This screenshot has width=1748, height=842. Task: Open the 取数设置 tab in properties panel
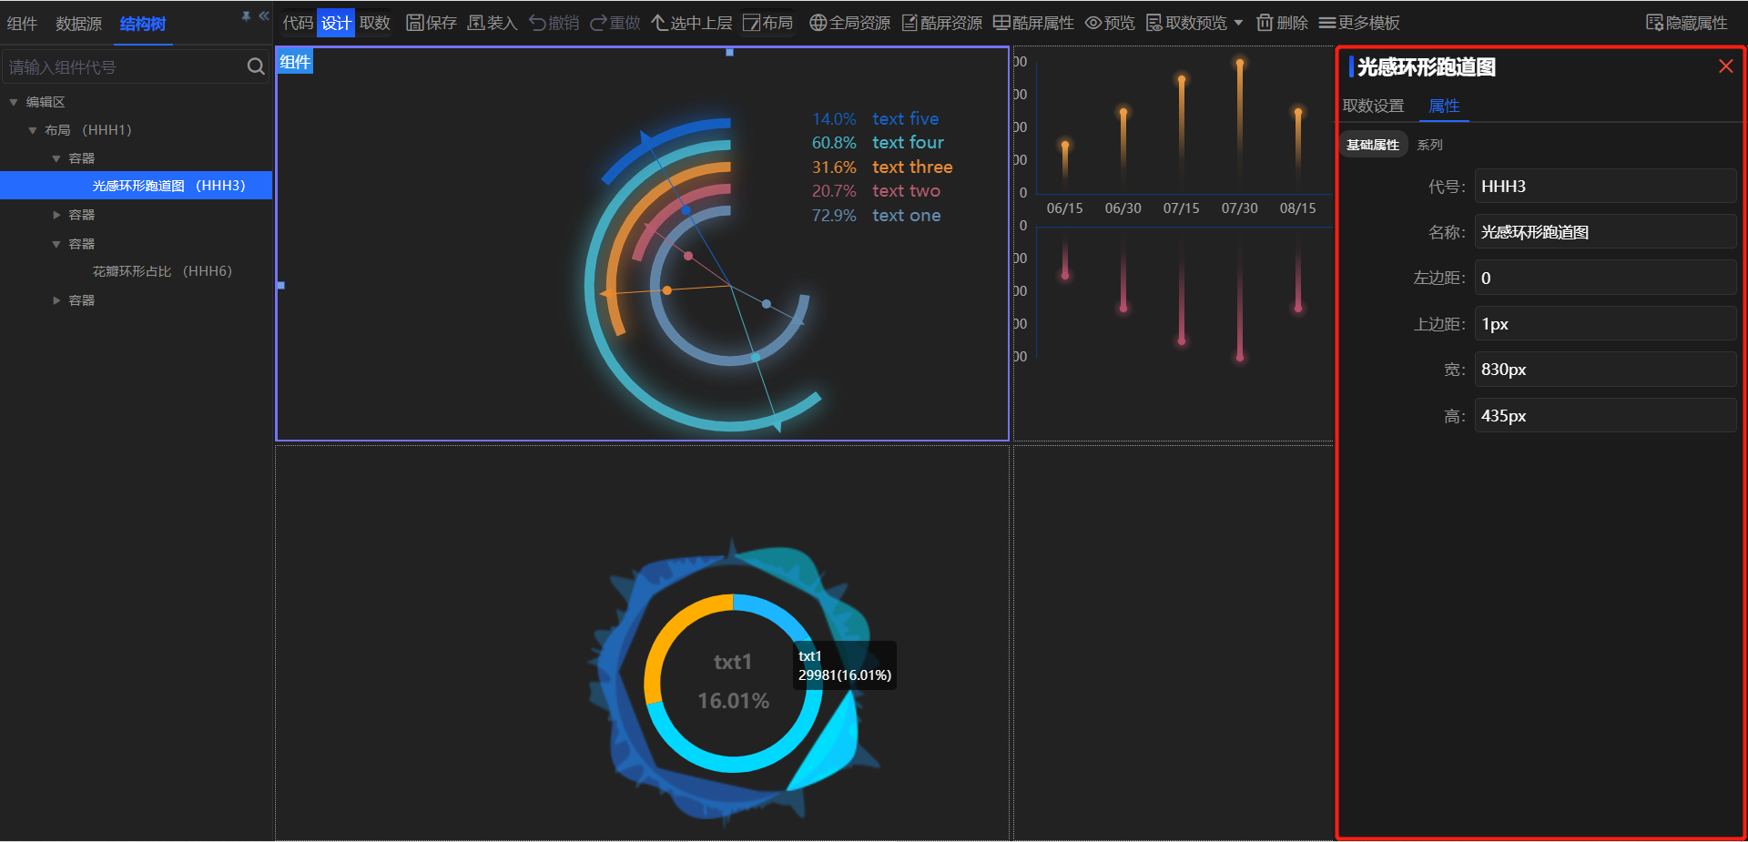point(1373,106)
